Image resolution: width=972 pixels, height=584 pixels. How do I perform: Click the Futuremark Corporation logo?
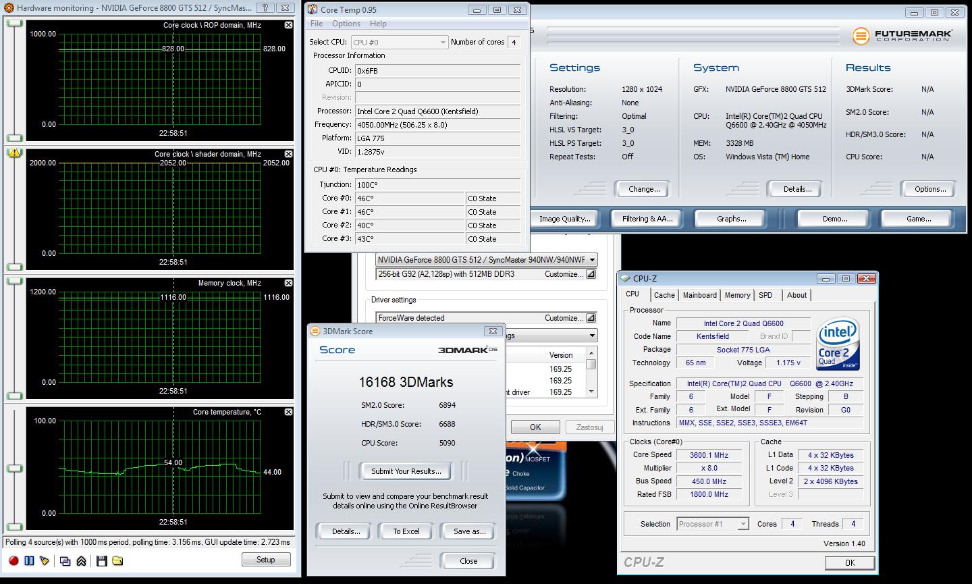[902, 35]
